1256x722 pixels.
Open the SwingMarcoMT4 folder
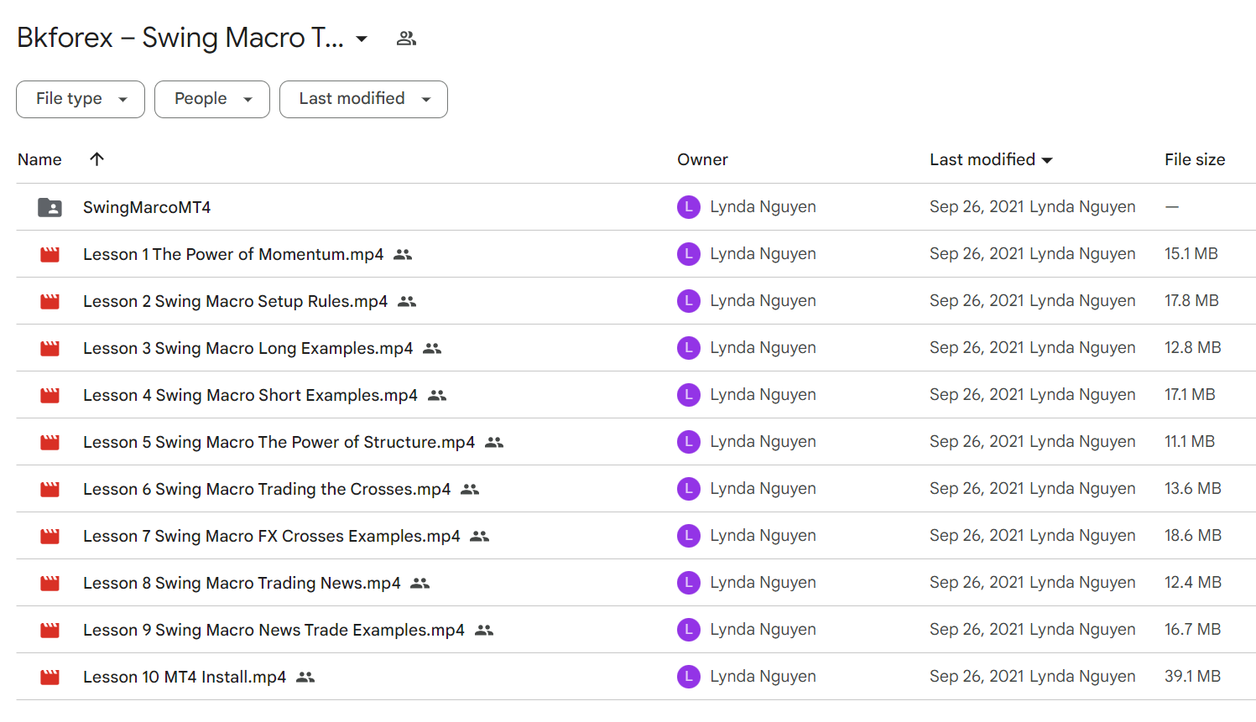[147, 207]
